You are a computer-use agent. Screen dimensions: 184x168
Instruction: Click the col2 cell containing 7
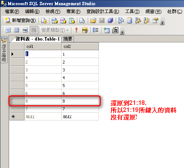(80, 109)
